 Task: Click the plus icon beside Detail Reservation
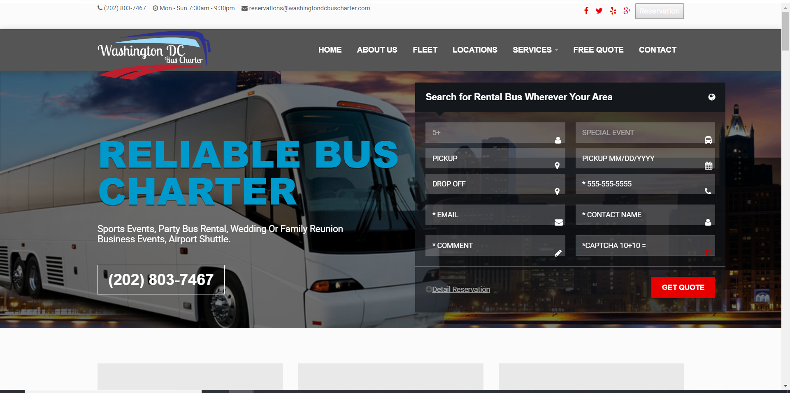click(x=428, y=289)
